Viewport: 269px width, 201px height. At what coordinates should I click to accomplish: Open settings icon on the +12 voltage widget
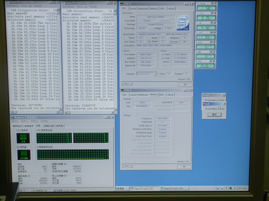[212, 32]
